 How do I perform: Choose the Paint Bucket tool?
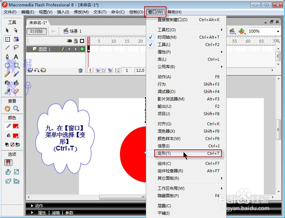[x=16, y=83]
